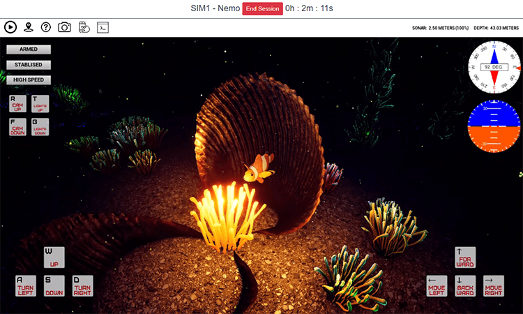Click the play icon in the toolbar
This screenshot has height=314, width=523.
click(x=10, y=27)
